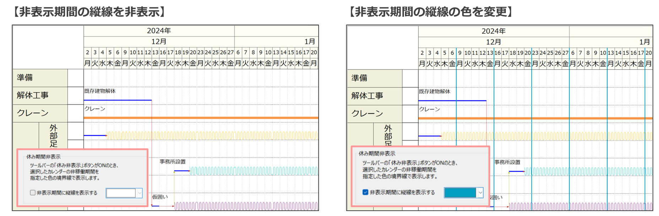659x216 pixels.
Task: Click the 仮囲い task label in left chart
Action: click(160, 197)
